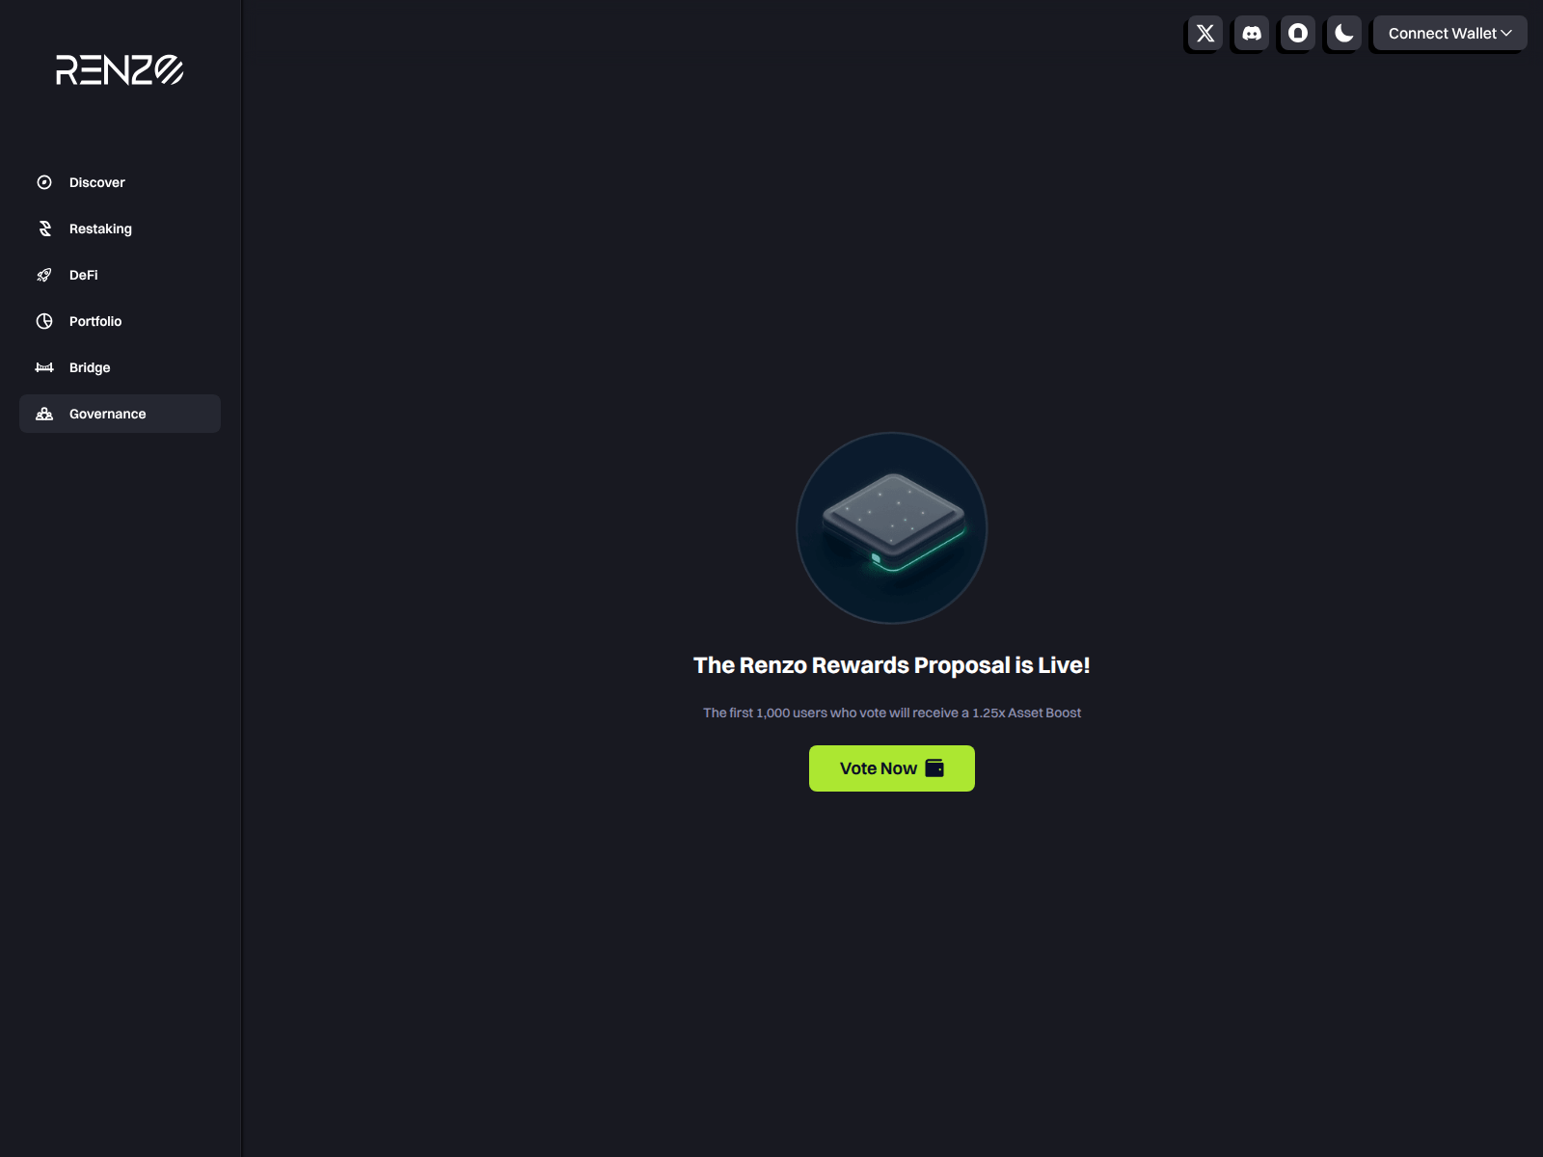Click the Governance icon in sidebar
This screenshot has height=1157, width=1543.
pyautogui.click(x=44, y=414)
